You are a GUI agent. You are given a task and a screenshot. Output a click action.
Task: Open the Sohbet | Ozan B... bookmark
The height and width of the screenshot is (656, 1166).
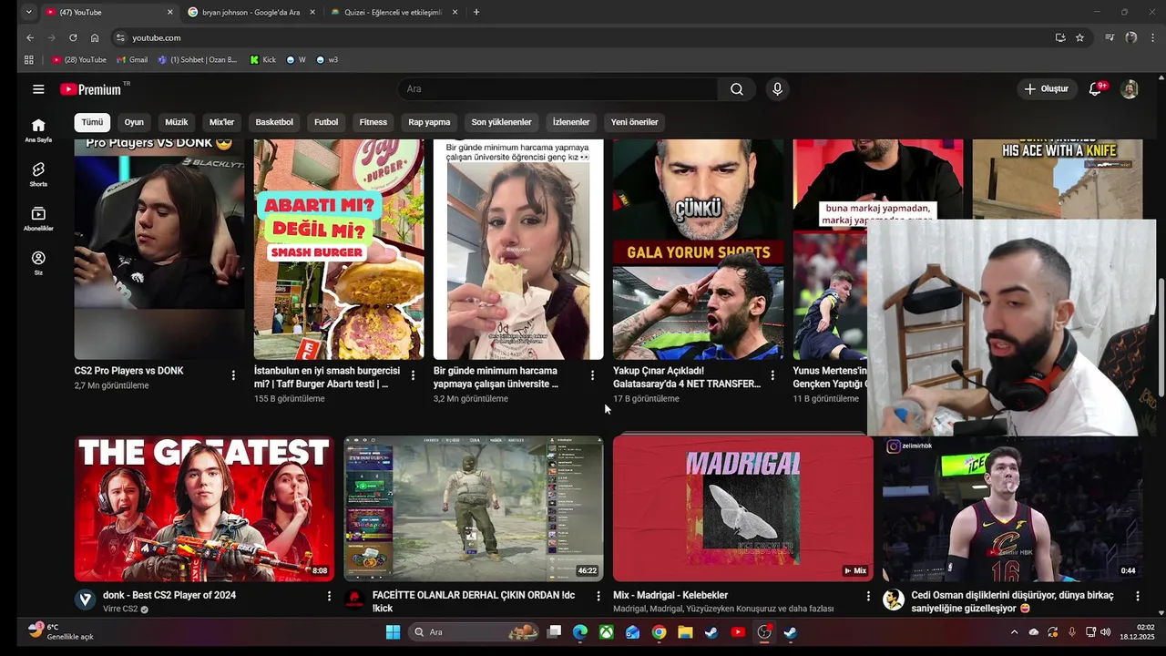(x=198, y=60)
